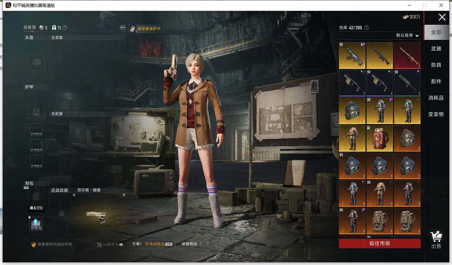
Task: Toggle the eye visibility icon
Action: [x=123, y=28]
